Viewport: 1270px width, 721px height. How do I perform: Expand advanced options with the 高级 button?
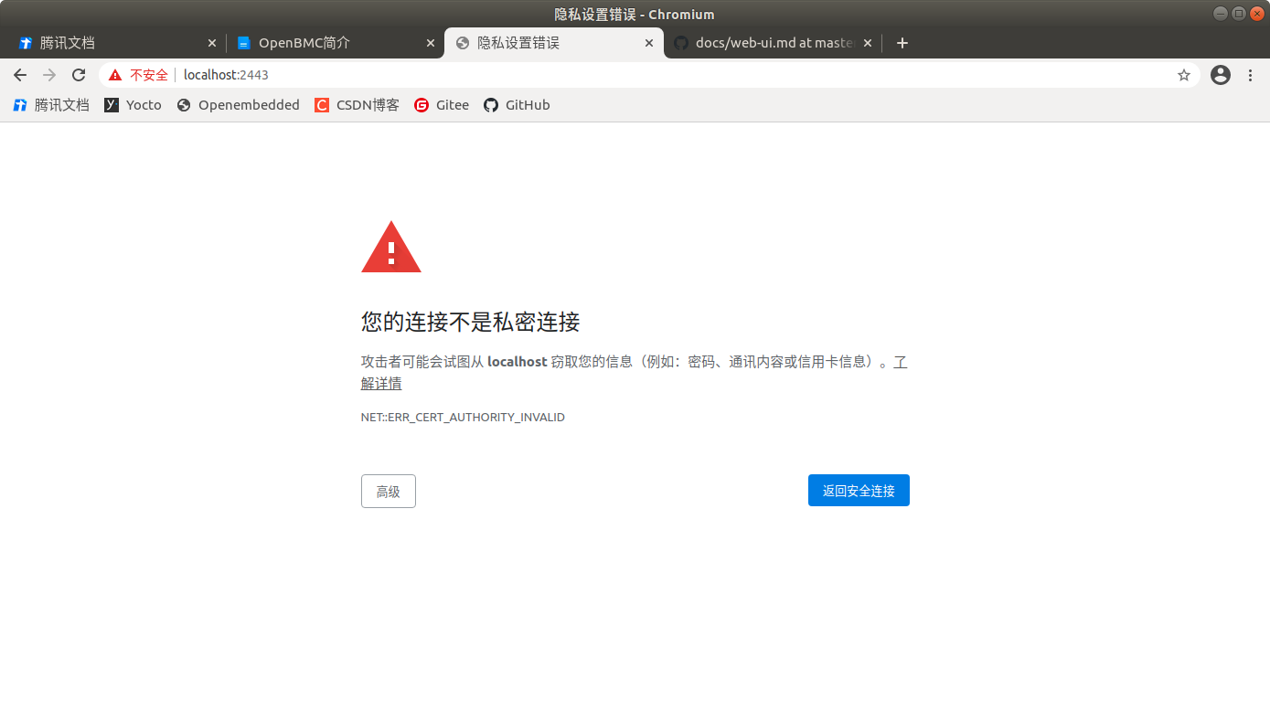pyautogui.click(x=388, y=491)
